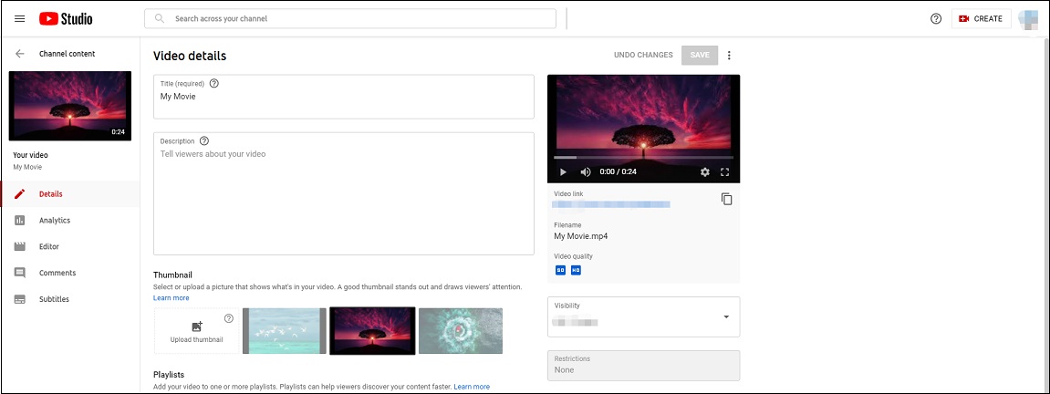Seek along the video progress bar
1050x394 pixels.
click(643, 158)
